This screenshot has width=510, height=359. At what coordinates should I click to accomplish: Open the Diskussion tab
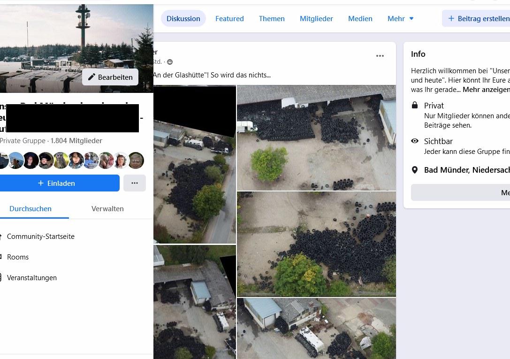point(183,18)
